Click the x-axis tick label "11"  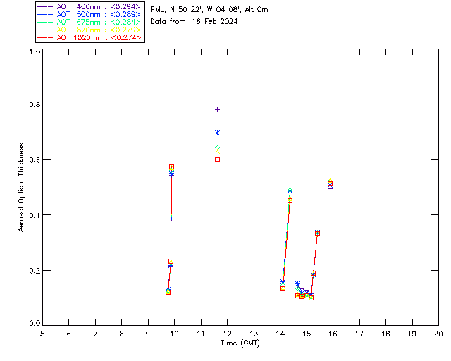(201, 334)
